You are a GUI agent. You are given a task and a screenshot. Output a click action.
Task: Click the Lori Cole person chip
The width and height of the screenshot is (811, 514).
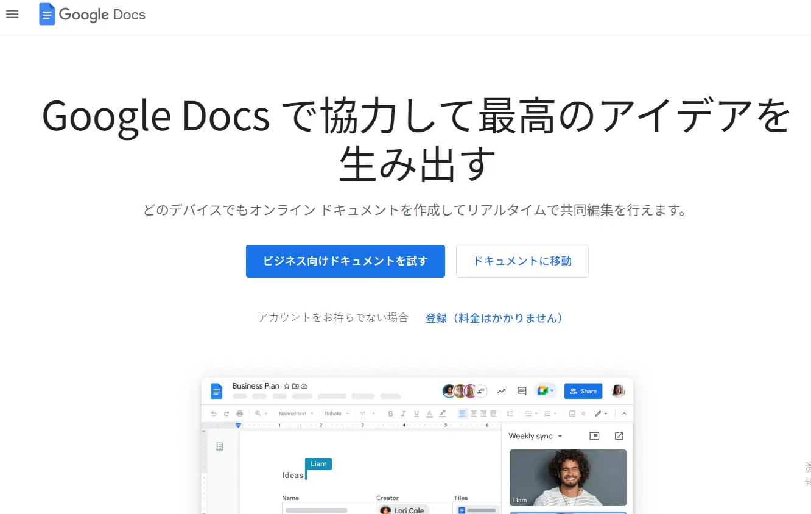point(403,510)
